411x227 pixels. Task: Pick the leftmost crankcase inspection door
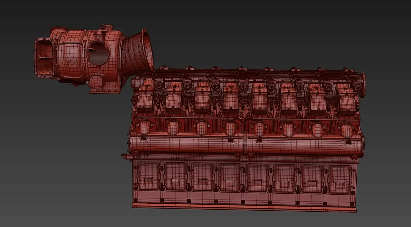148,176
